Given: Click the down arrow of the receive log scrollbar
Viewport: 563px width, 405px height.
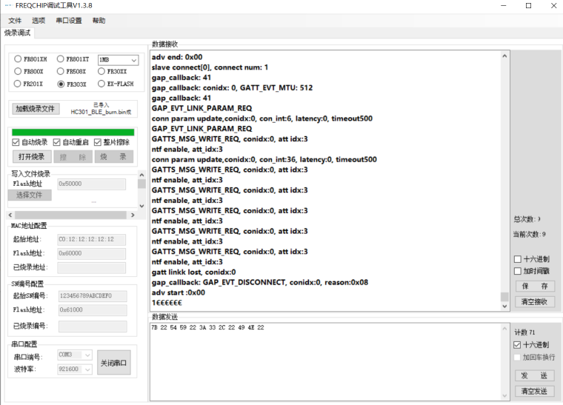Looking at the screenshot, I should click(x=505, y=306).
